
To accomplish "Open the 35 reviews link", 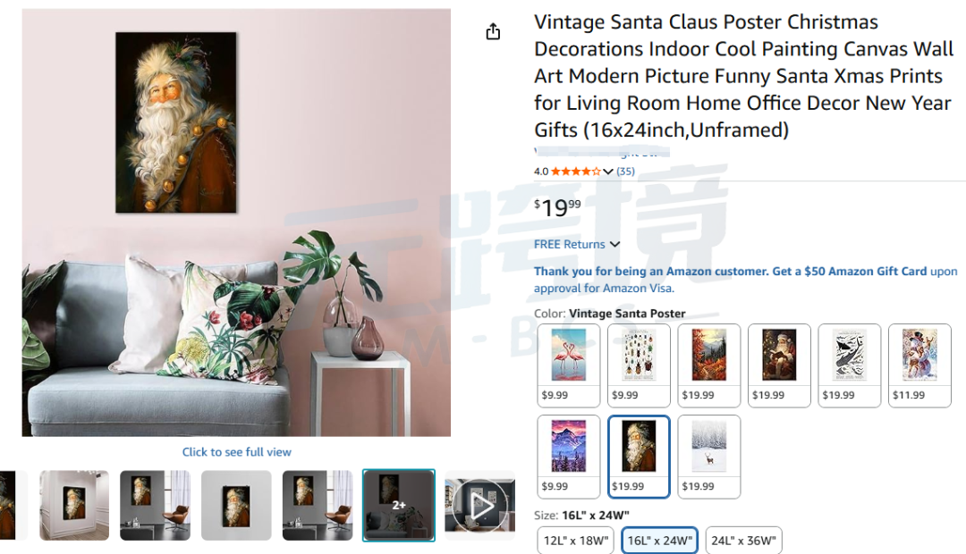I will [625, 172].
